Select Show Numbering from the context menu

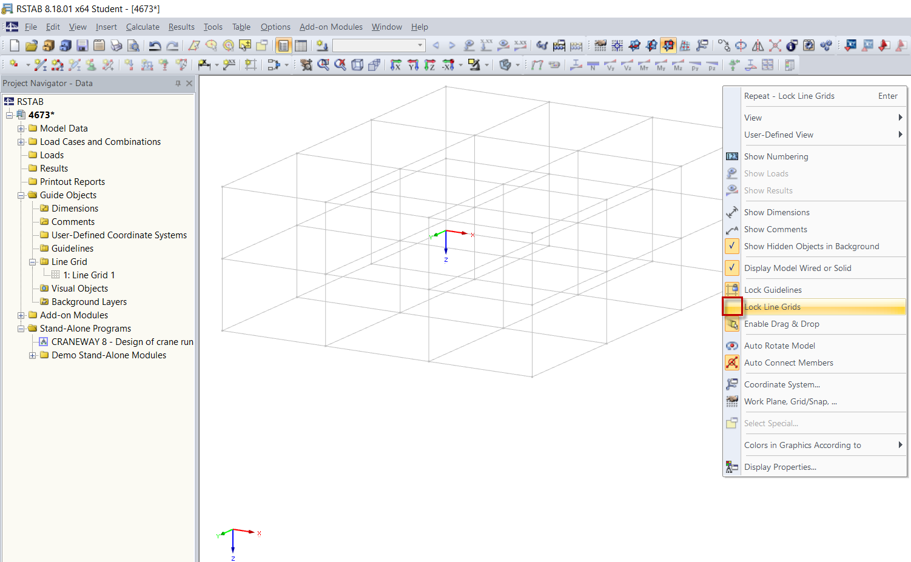pos(776,156)
